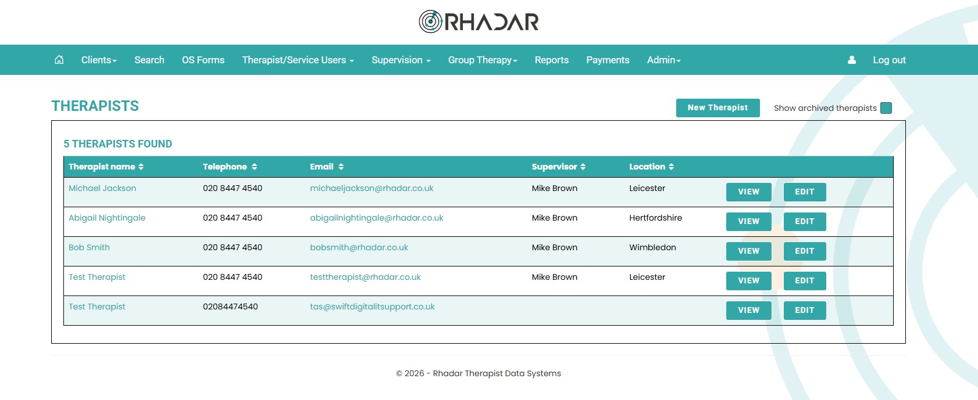Open Michael Jackson name link
The height and width of the screenshot is (400, 978).
pyautogui.click(x=102, y=188)
